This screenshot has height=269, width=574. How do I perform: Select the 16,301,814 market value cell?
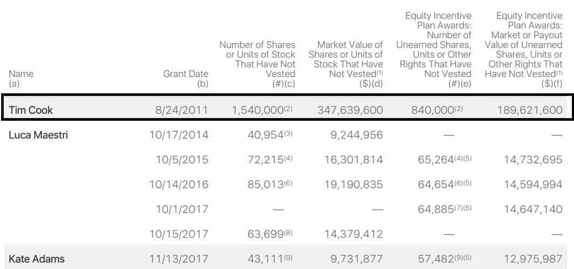[x=354, y=160]
